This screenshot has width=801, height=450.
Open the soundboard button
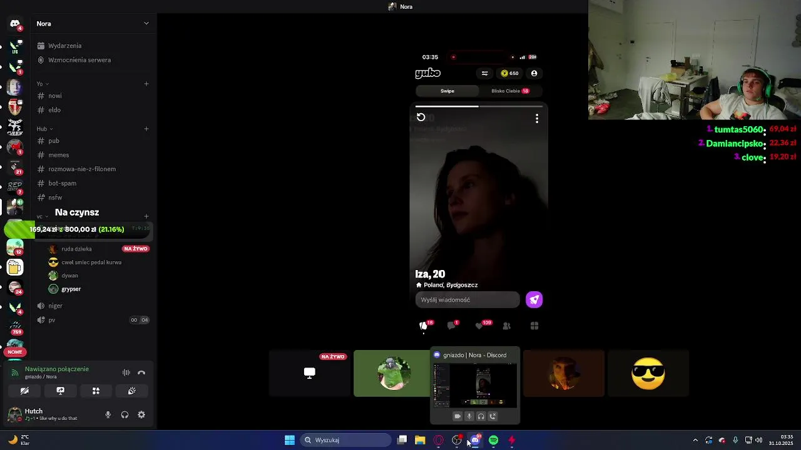point(132,391)
